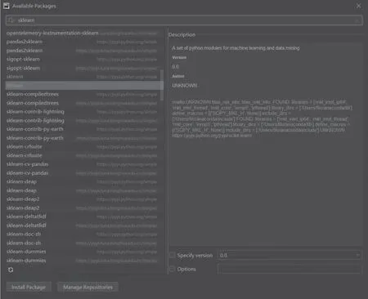Click the package list vertical scrollbar thumb
368x299 pixels.
pyautogui.click(x=162, y=85)
